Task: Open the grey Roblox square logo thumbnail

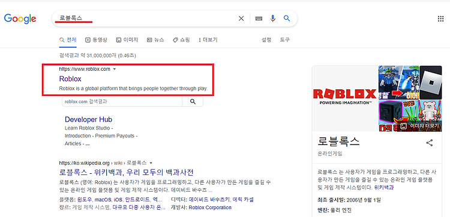Action: tap(431, 83)
